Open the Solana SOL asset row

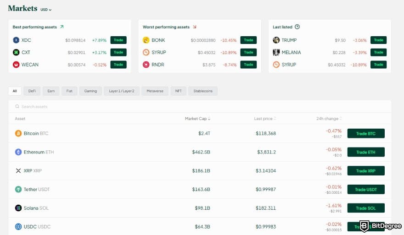[x=200, y=208]
